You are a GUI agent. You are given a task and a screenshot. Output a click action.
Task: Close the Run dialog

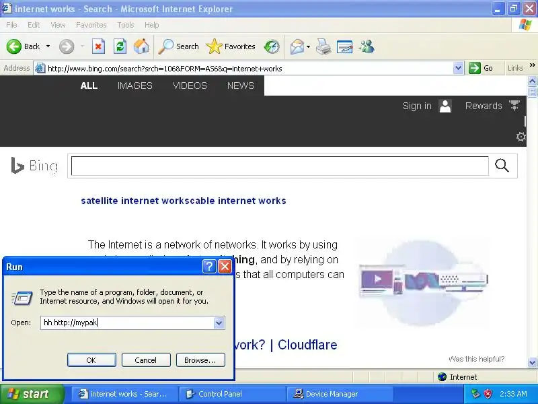pyautogui.click(x=225, y=266)
